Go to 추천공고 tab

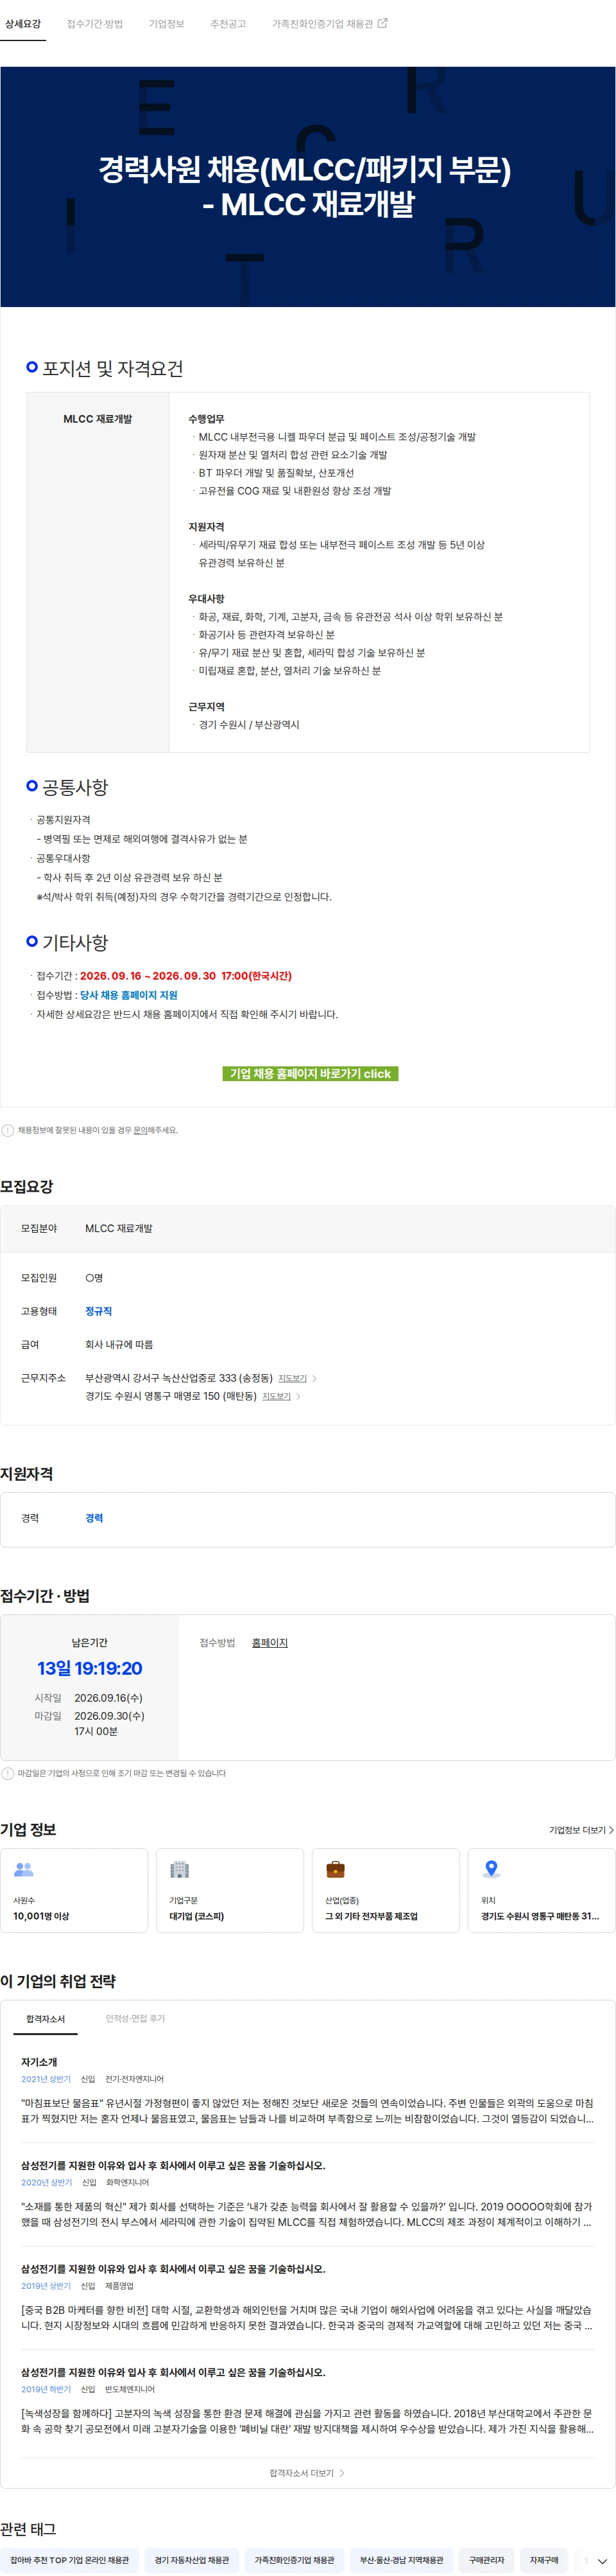(228, 24)
